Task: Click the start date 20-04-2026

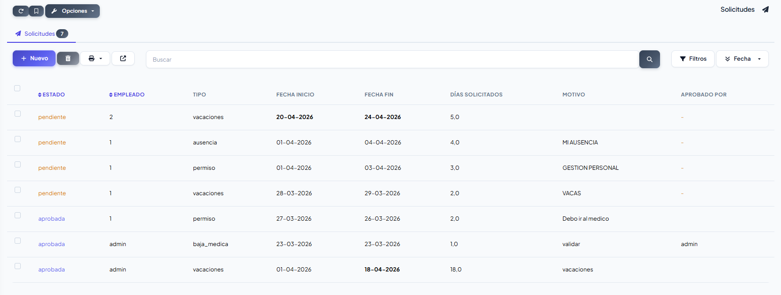Action: point(295,117)
